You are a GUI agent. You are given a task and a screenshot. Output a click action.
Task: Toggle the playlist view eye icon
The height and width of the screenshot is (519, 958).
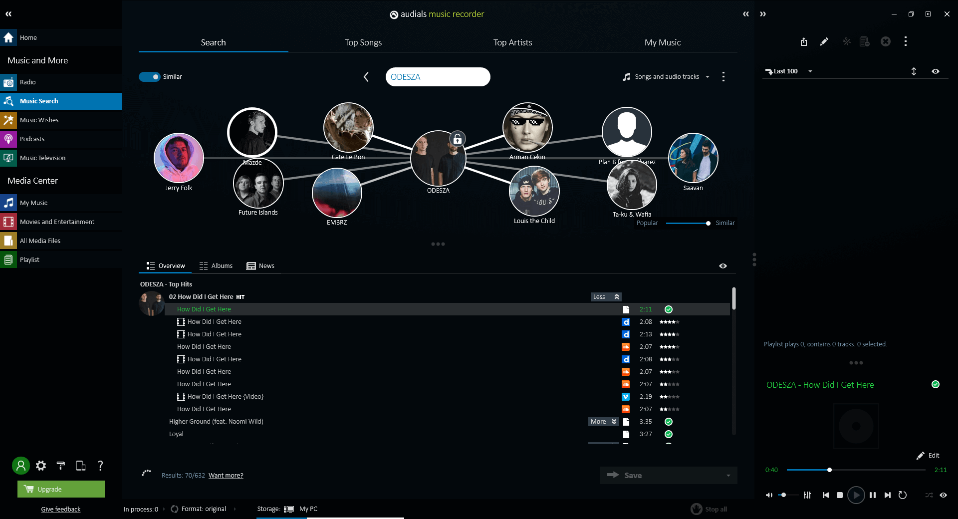(936, 71)
